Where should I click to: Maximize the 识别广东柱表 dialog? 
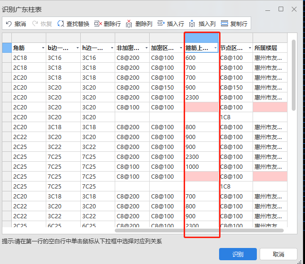pos(281,9)
